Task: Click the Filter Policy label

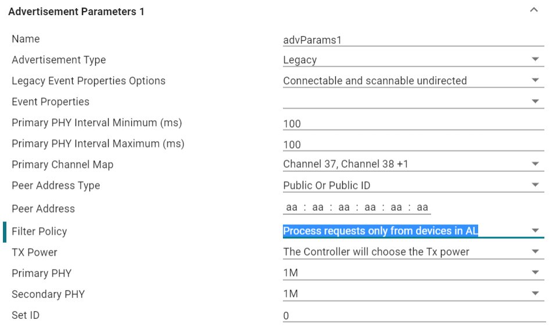Action: tap(39, 231)
